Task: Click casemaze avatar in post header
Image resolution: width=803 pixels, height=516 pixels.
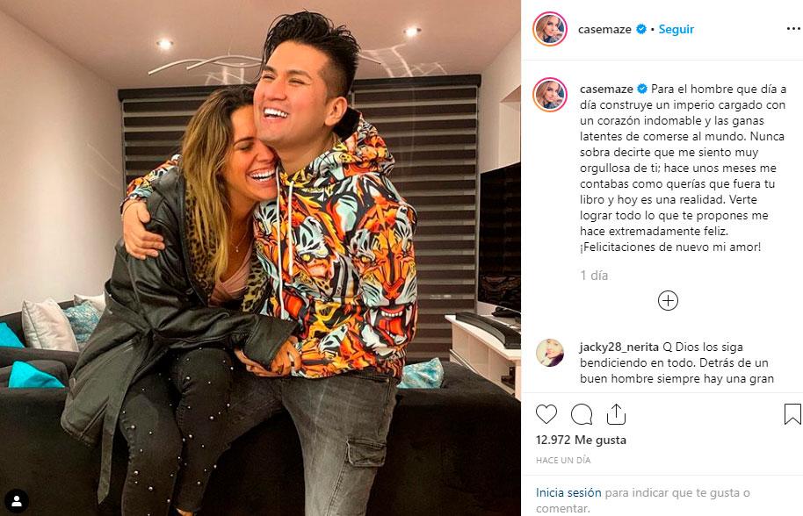Action: tap(550, 29)
